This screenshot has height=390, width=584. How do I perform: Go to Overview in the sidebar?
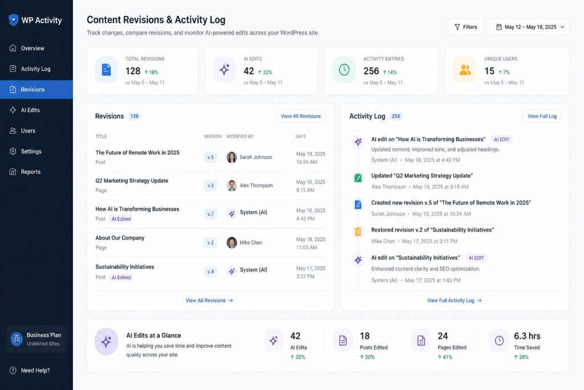pos(36,48)
